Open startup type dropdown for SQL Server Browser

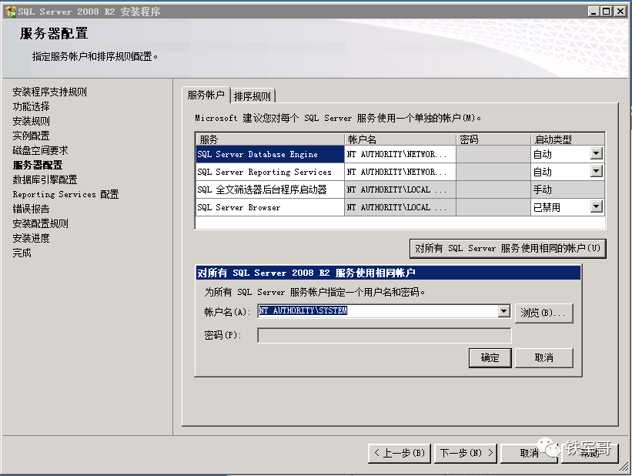coord(596,207)
